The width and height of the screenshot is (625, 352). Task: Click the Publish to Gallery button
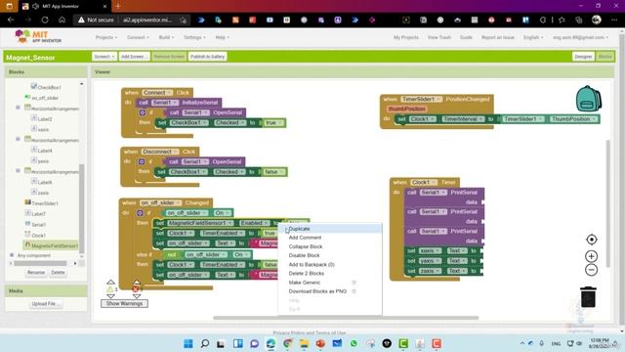coord(207,57)
